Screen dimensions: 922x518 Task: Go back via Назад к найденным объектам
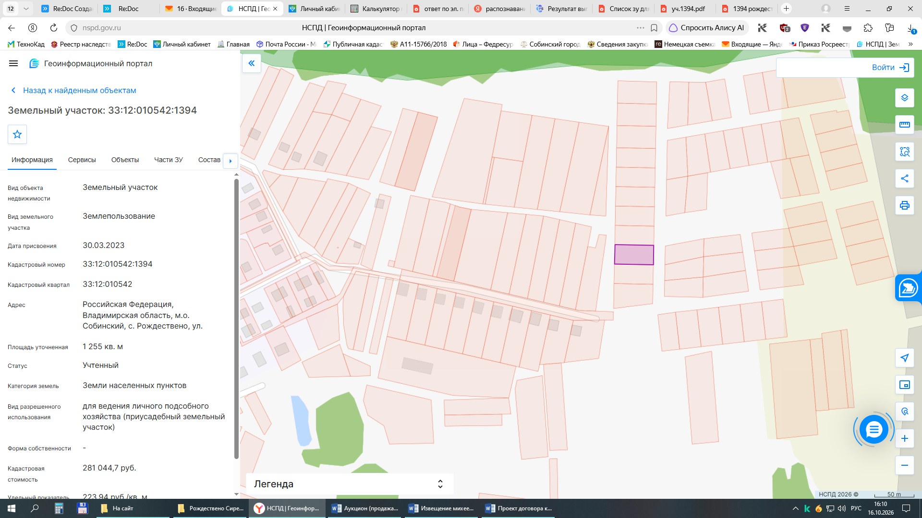coord(73,90)
